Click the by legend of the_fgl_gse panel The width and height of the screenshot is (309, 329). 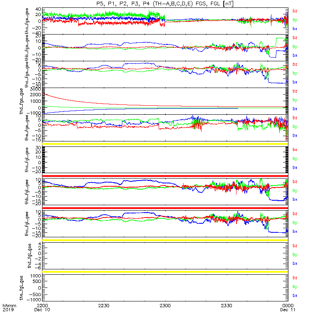pos(295,287)
